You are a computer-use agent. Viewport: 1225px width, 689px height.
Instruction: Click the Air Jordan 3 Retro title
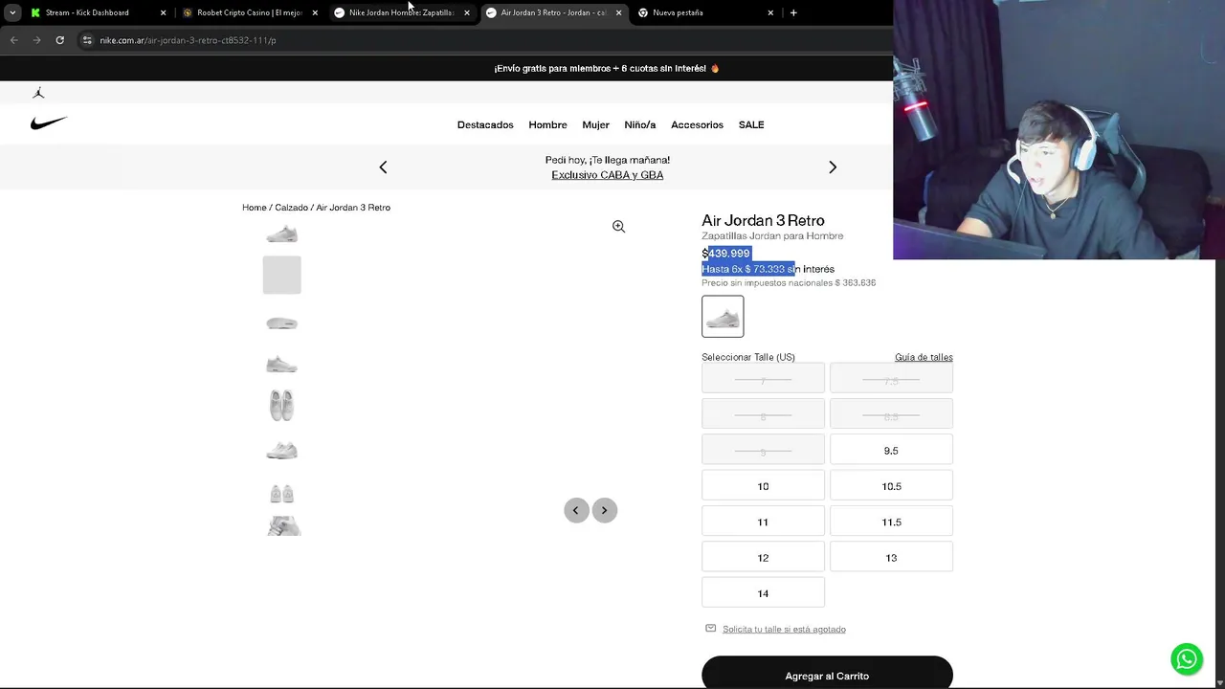(x=763, y=220)
